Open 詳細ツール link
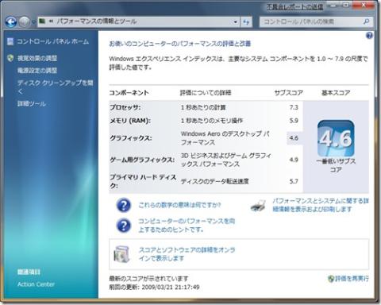This screenshot has width=381, height=305. 32,103
